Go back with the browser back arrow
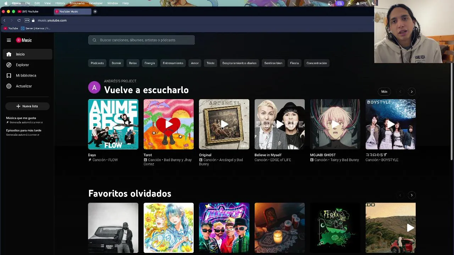Image resolution: width=454 pixels, height=255 pixels. coord(4,21)
